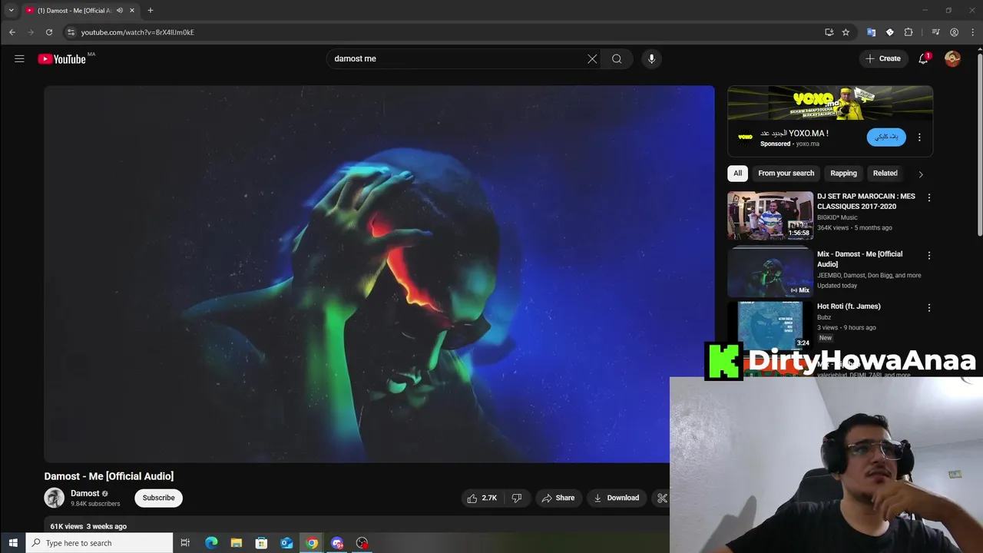Open Outlook from the taskbar
The width and height of the screenshot is (983, 553).
286,543
